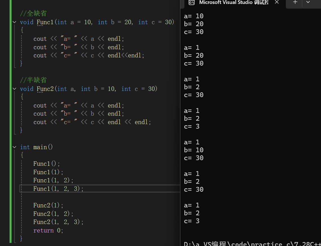Click the 'b= 10' console output line
This screenshot has height=246, width=321.
(x=194, y=150)
